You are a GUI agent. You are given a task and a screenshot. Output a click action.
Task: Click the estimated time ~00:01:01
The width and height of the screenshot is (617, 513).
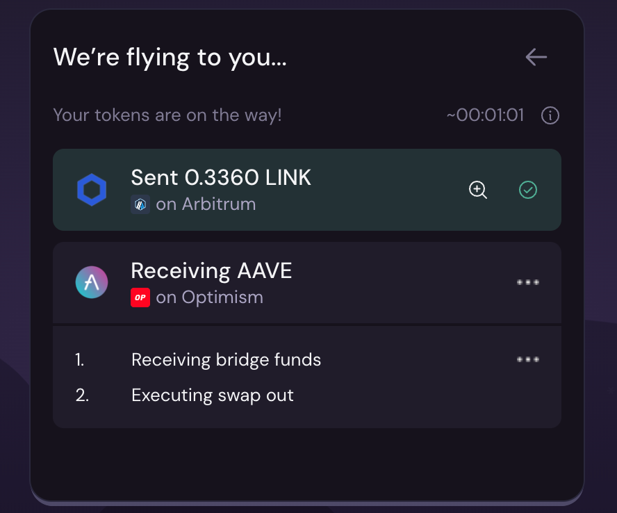tap(485, 115)
